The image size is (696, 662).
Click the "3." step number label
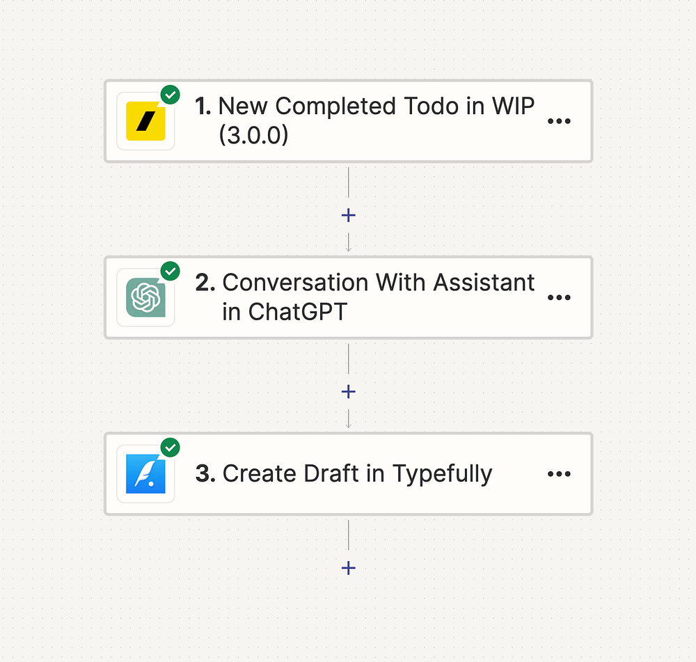(205, 474)
